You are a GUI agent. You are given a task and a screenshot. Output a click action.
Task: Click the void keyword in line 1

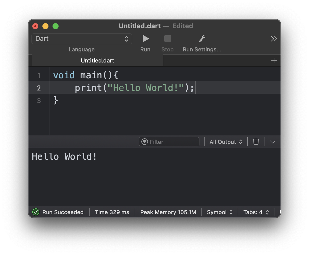point(64,75)
